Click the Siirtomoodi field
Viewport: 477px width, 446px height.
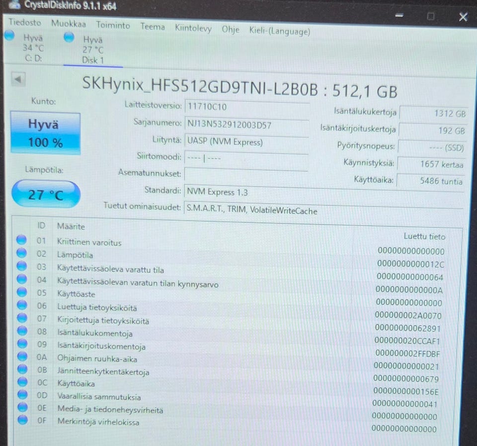pyautogui.click(x=246, y=158)
